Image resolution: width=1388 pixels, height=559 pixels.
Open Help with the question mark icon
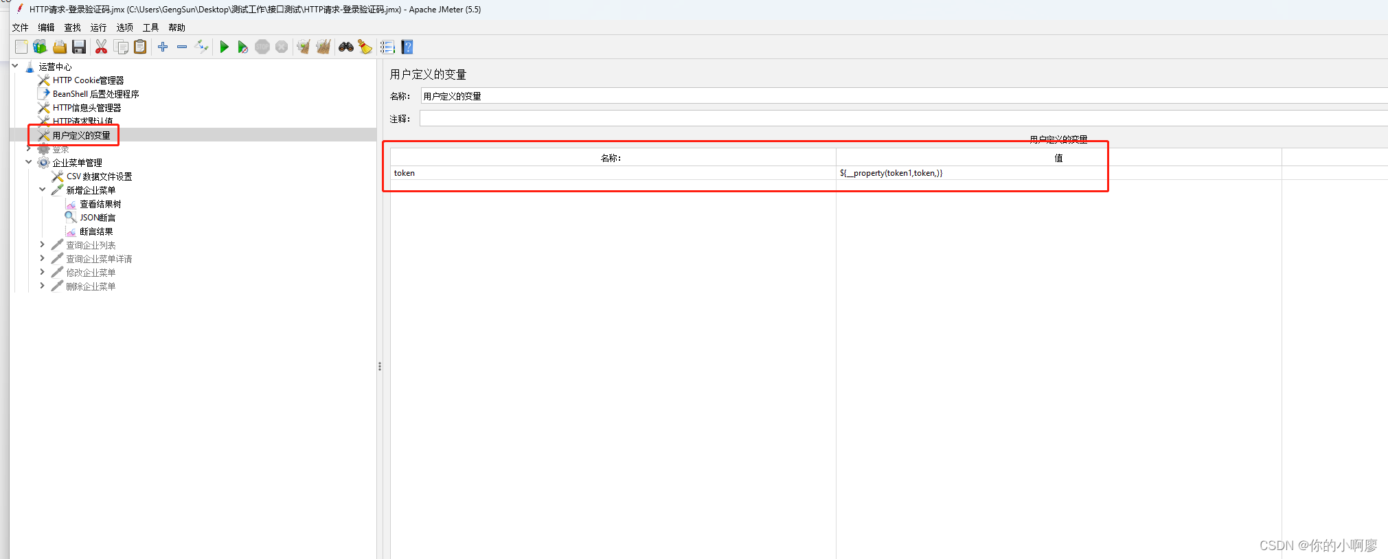(x=407, y=47)
